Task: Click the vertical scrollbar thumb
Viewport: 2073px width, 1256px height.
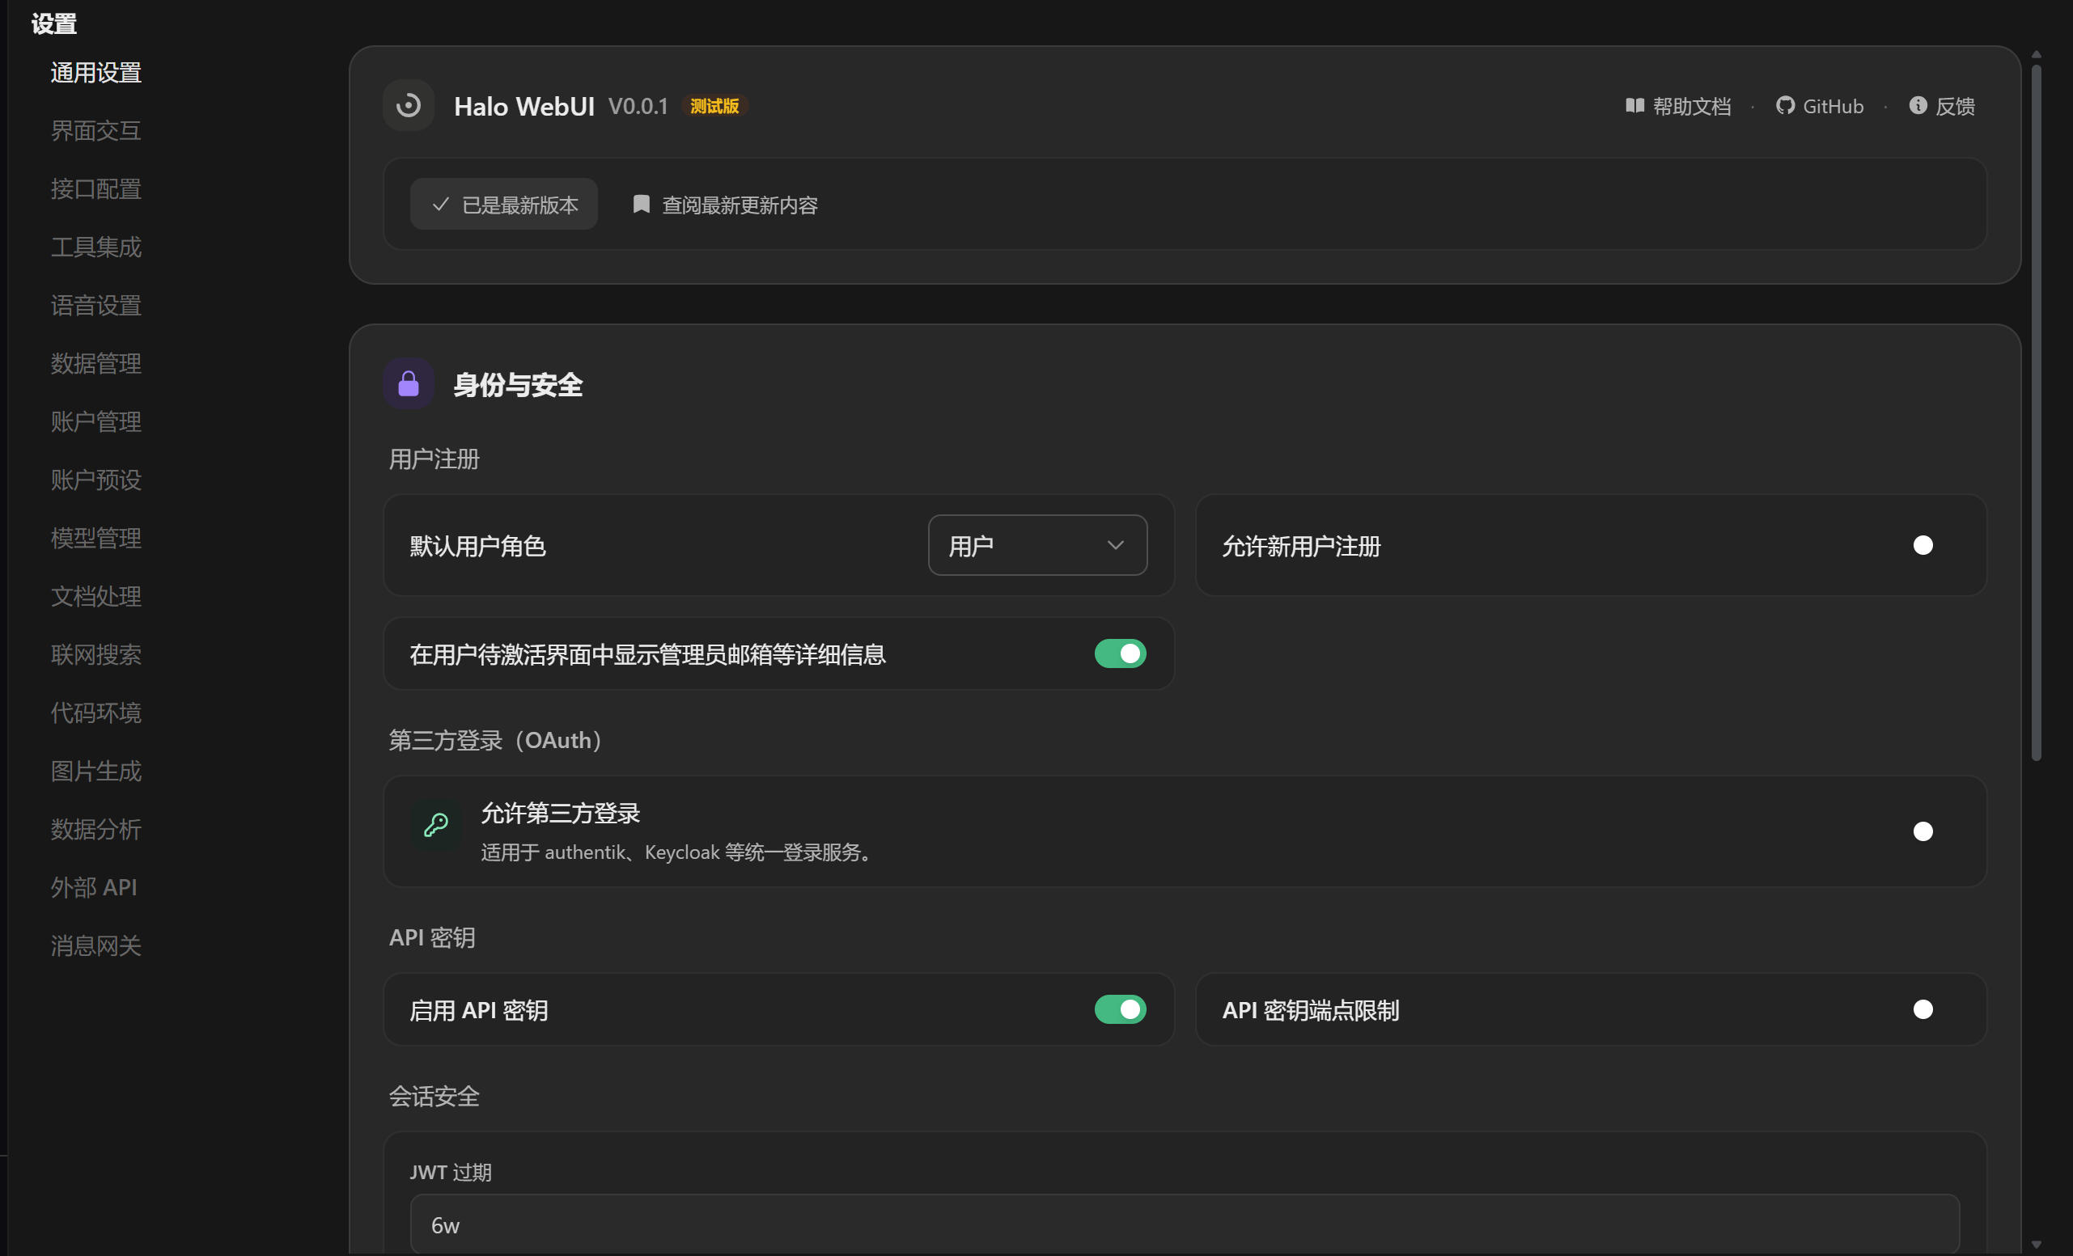Action: tap(2036, 412)
